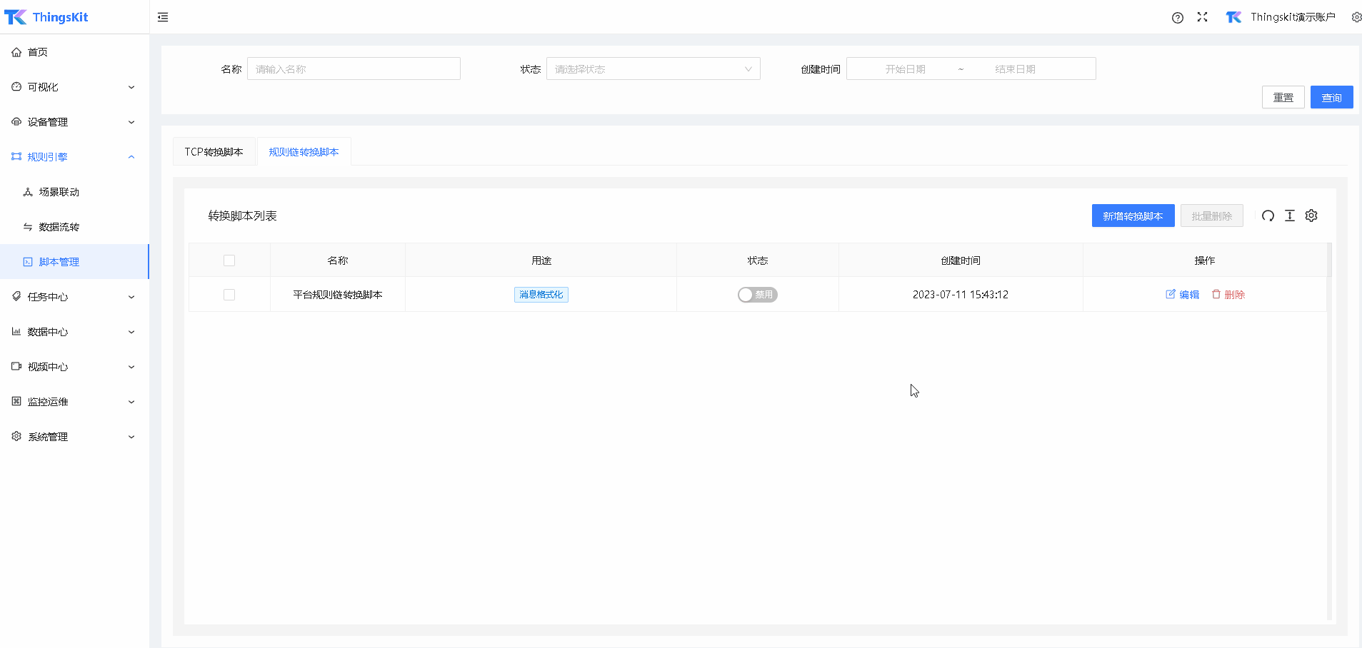Screen dimensions: 1362x648
Task: Open table density setting icon
Action: pos(1290,216)
